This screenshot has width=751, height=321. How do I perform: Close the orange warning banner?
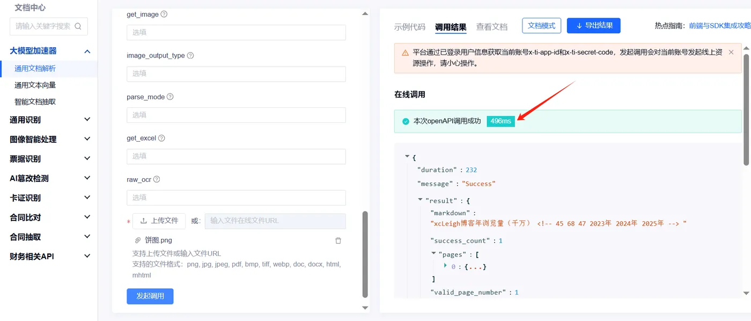(731, 53)
